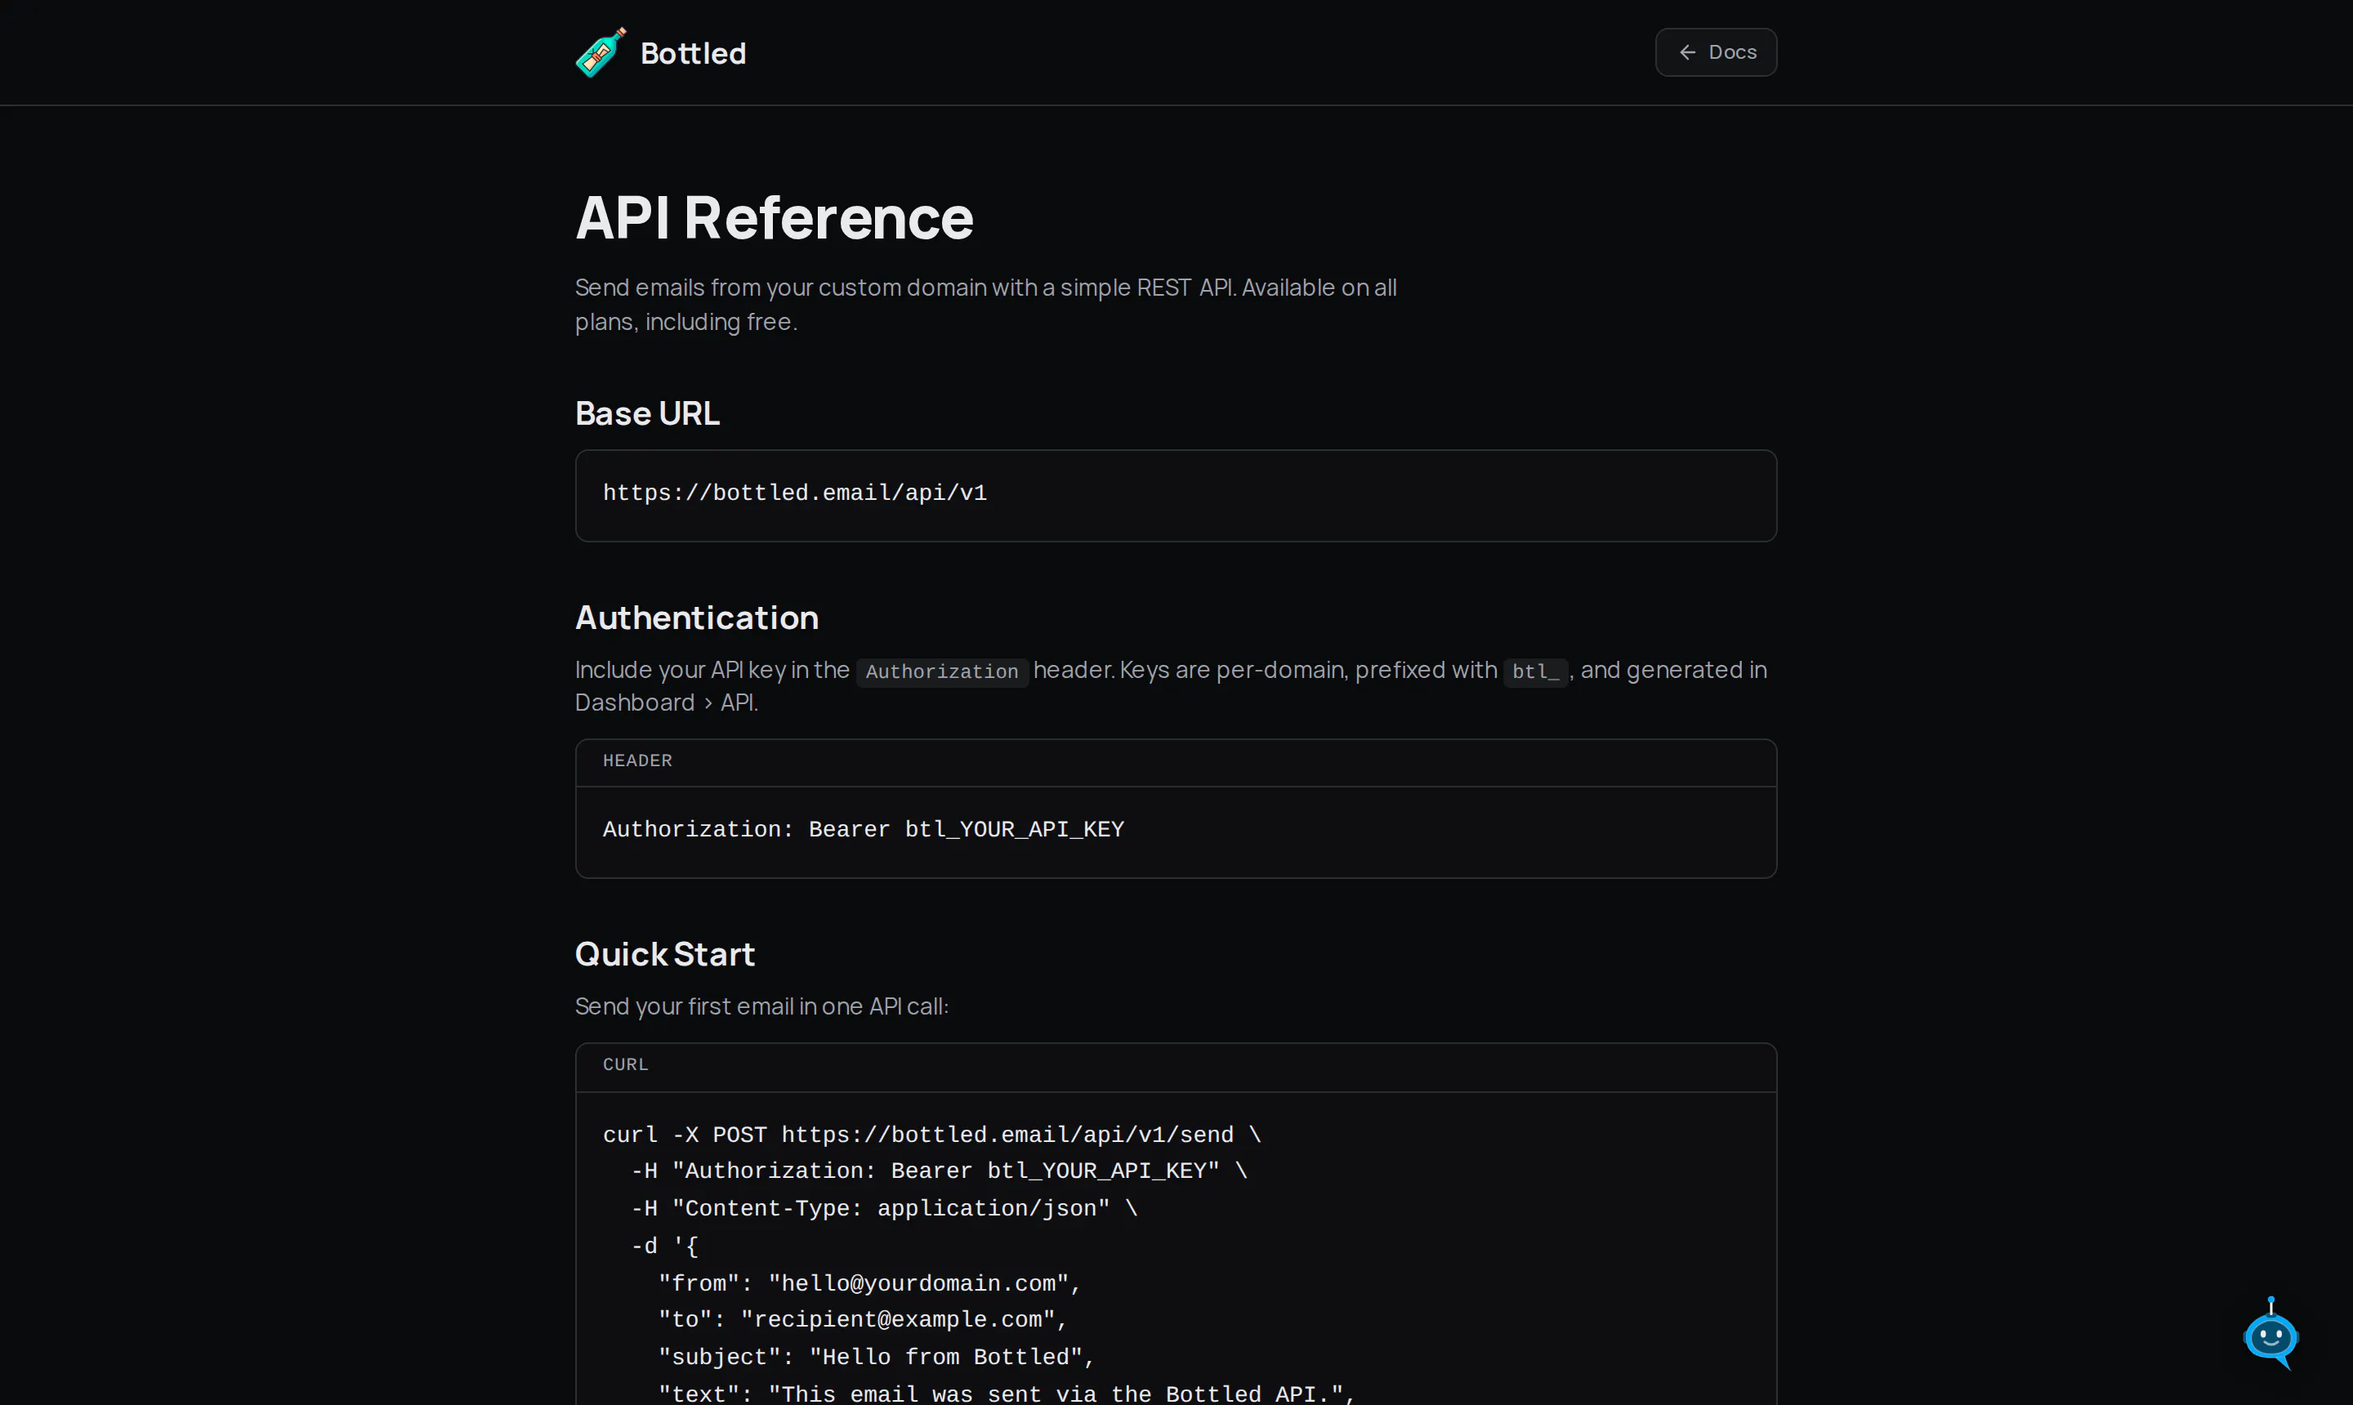Click the "https://bottled.email/api/v1" base URL code
Screen dimensions: 2353x1405
(794, 493)
